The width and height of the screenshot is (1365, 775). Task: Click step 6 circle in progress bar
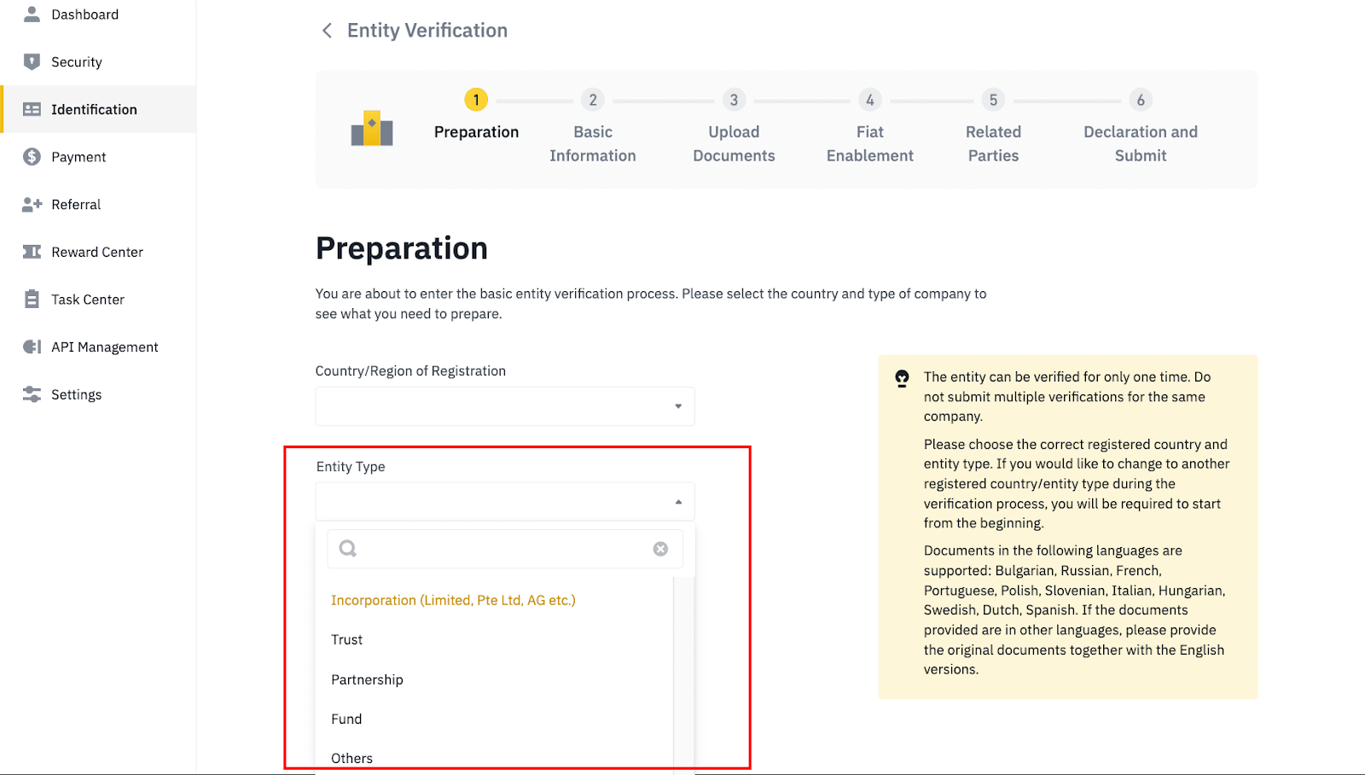[x=1141, y=100]
